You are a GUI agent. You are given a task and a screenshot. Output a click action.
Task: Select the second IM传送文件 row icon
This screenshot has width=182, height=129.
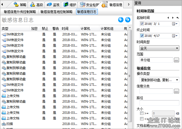4,40
